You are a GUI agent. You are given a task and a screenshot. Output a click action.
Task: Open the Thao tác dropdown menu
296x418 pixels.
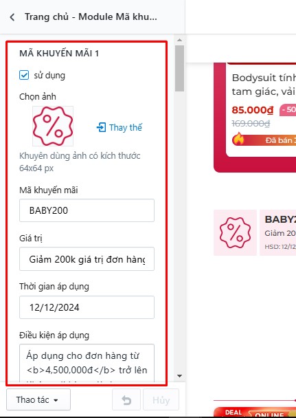(38, 399)
